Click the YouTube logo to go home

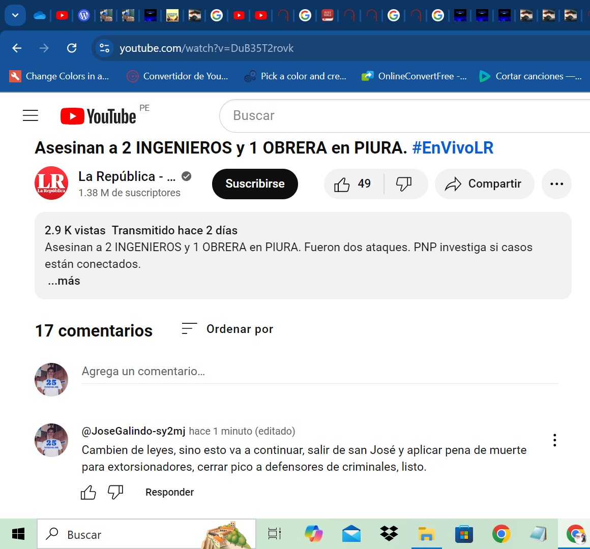[99, 116]
